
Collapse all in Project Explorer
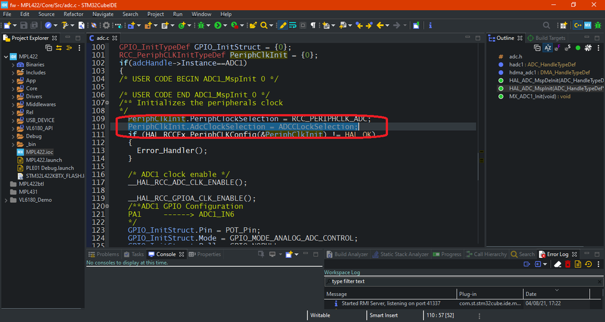point(48,48)
